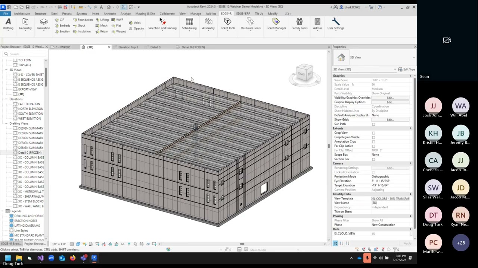Open the Assembly tools

208,24
